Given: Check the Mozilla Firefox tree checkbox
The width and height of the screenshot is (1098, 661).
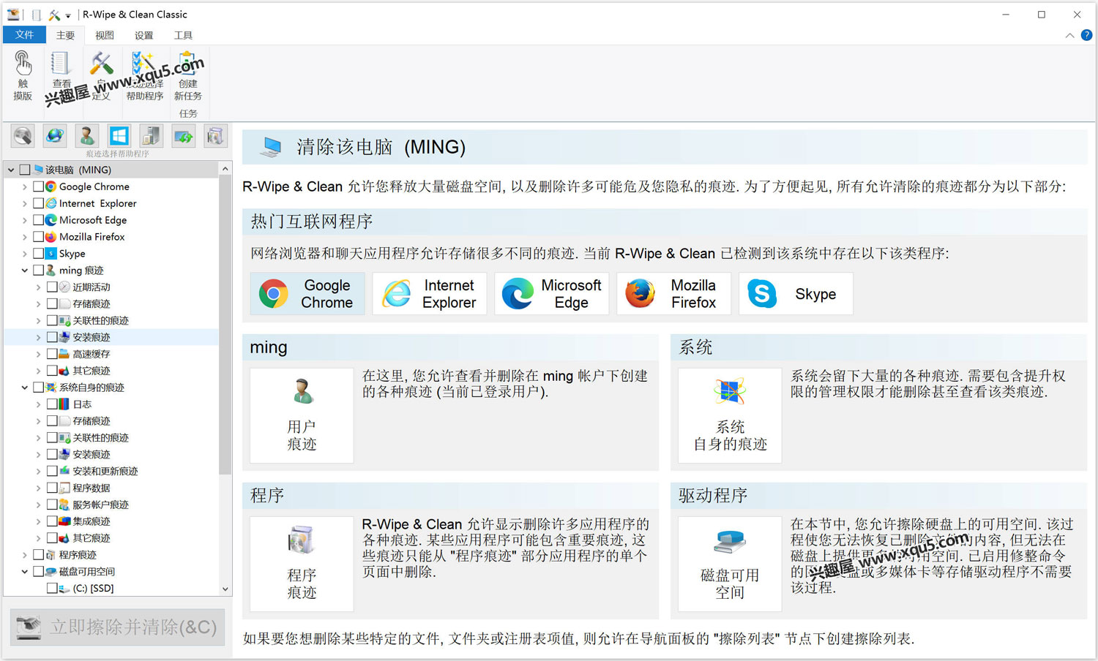Looking at the screenshot, I should pyautogui.click(x=39, y=237).
